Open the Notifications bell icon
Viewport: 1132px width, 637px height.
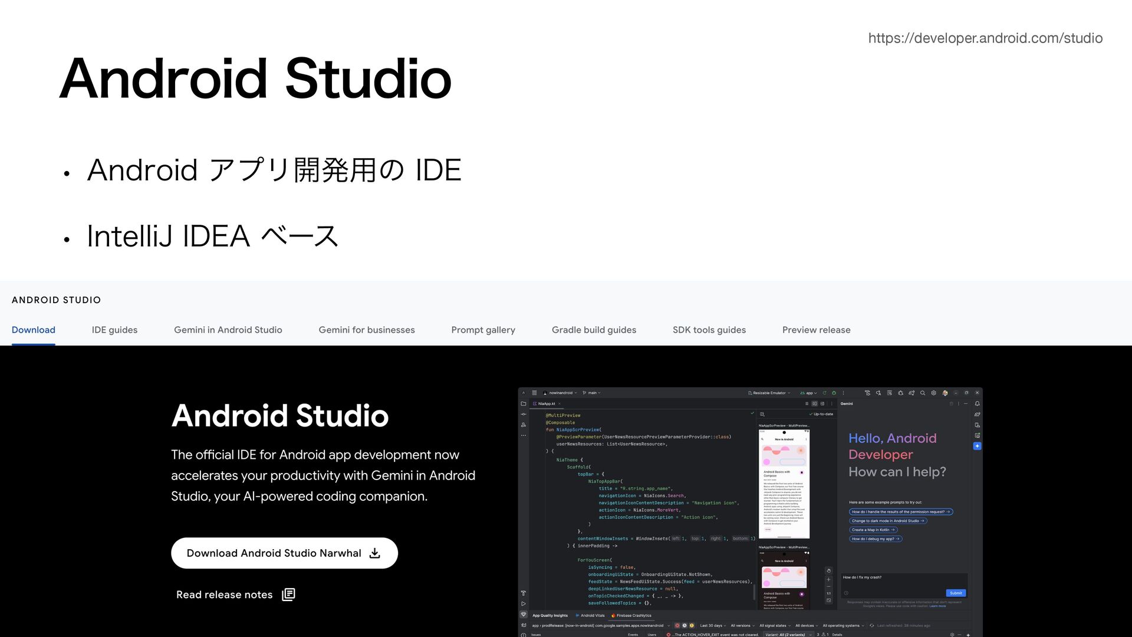click(977, 403)
